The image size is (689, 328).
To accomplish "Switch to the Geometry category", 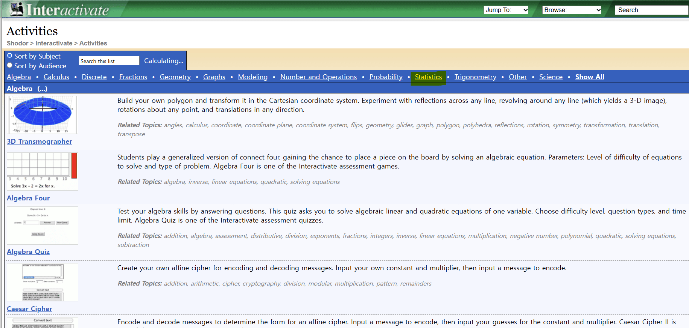I will coord(175,77).
